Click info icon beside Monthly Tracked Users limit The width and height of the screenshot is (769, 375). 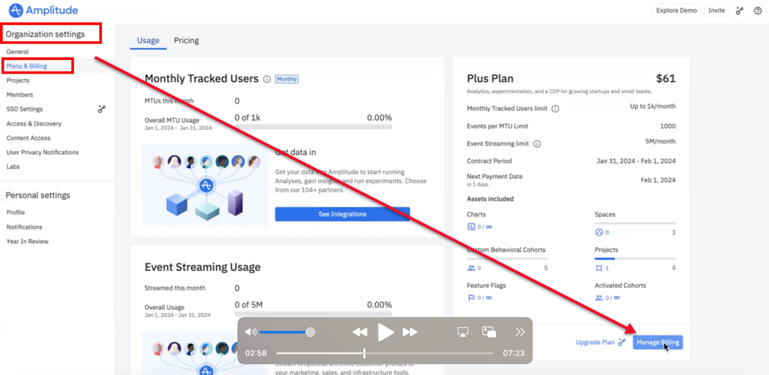(555, 109)
